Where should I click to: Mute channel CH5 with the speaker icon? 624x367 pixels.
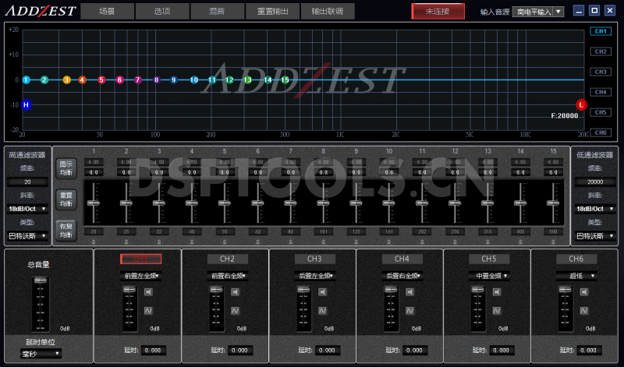coord(497,292)
